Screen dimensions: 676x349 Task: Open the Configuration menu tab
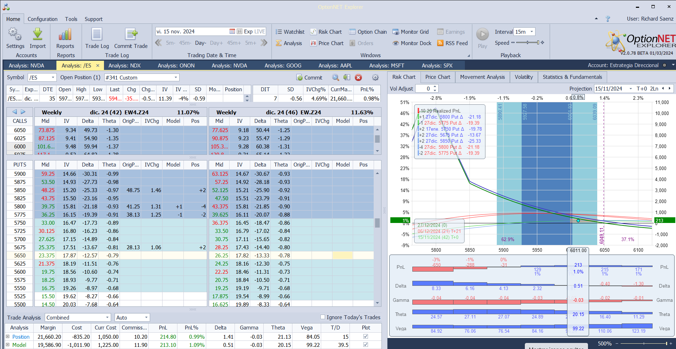tap(43, 19)
